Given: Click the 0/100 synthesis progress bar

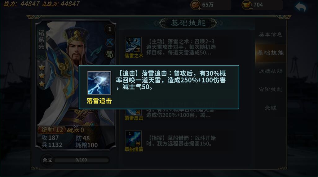Looking at the screenshot, I should (x=82, y=160).
